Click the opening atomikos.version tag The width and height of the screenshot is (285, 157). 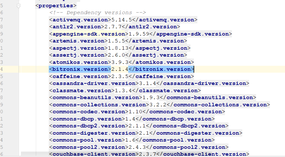point(80,62)
